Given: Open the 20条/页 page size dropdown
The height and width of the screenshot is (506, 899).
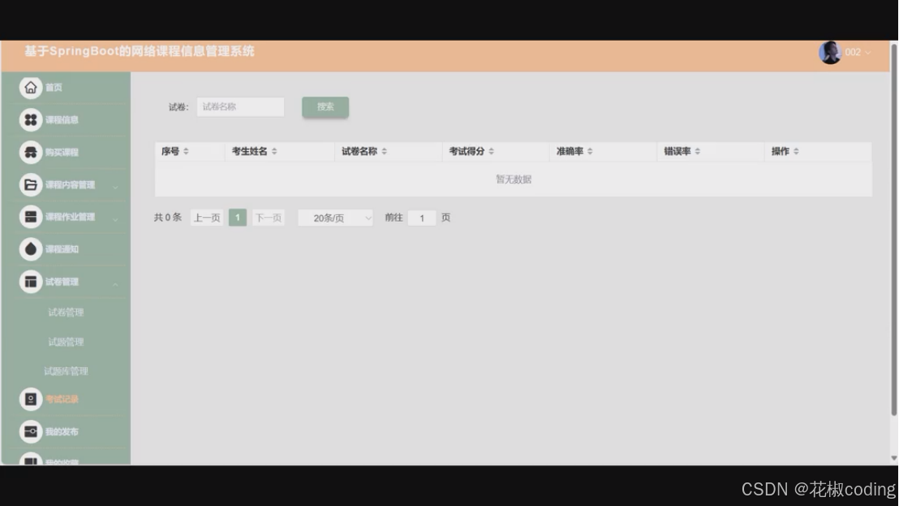Looking at the screenshot, I should (334, 218).
